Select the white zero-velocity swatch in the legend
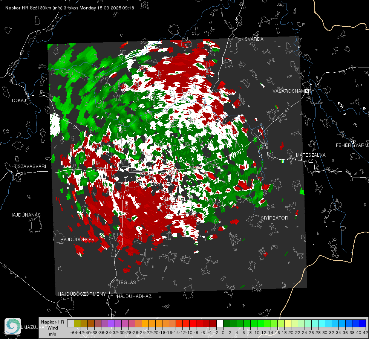The width and height of the screenshot is (369, 339). (x=220, y=323)
